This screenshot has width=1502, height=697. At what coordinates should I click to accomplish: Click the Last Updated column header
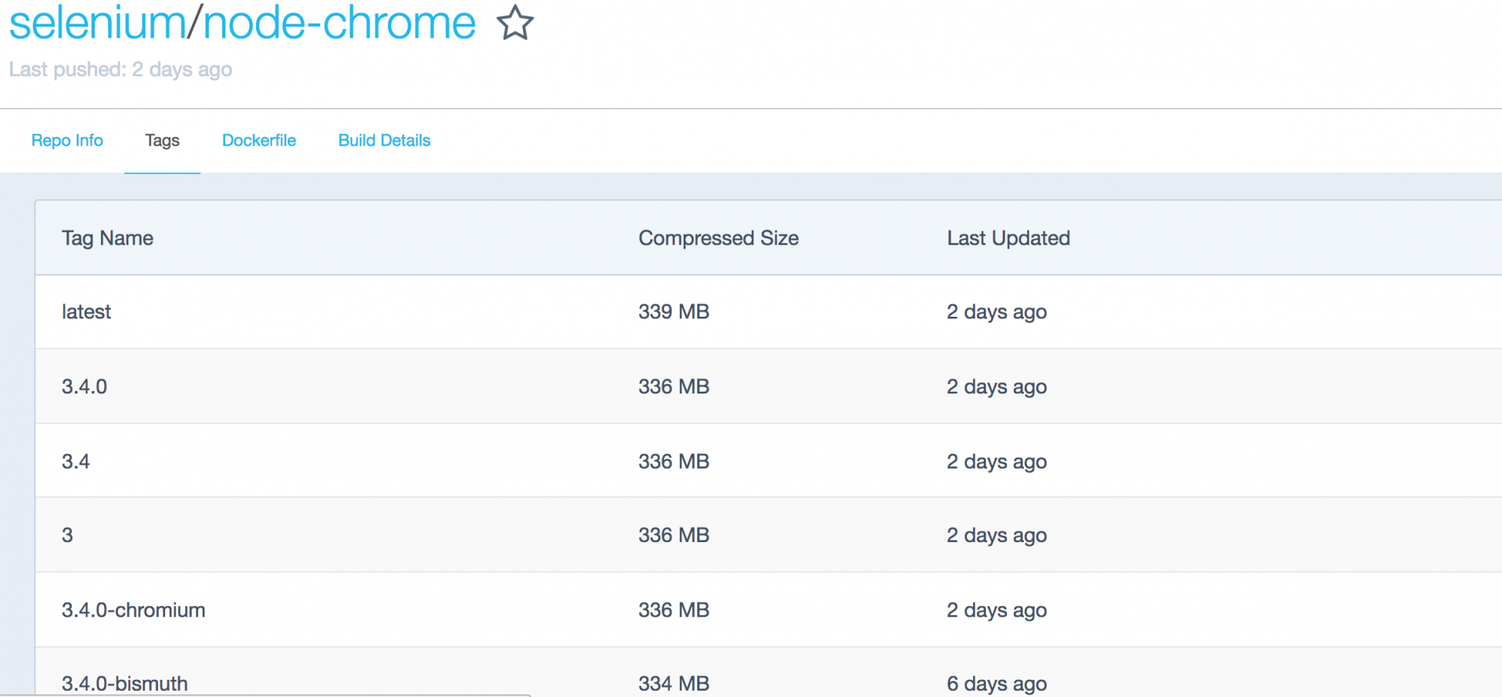[1008, 238]
